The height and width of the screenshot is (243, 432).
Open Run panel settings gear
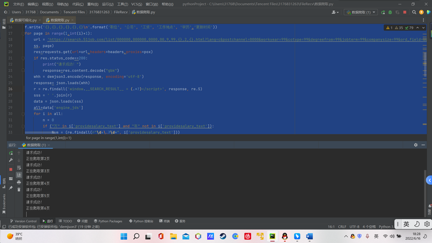point(416,145)
